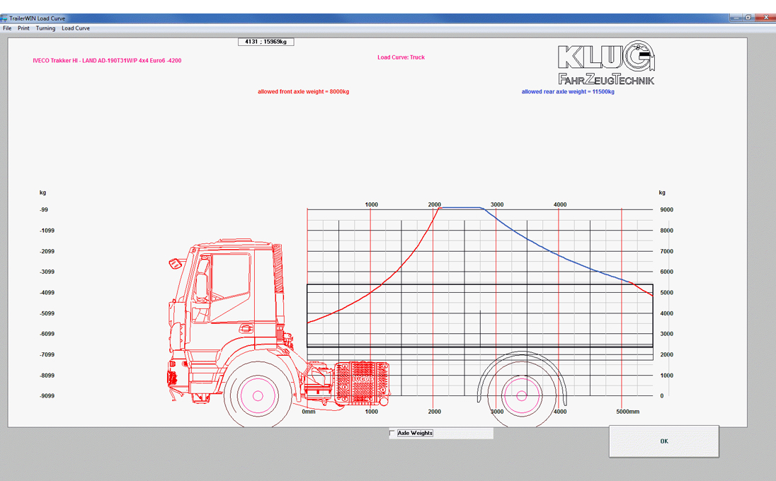Confirm with the OK button
The height and width of the screenshot is (481, 776).
(663, 441)
